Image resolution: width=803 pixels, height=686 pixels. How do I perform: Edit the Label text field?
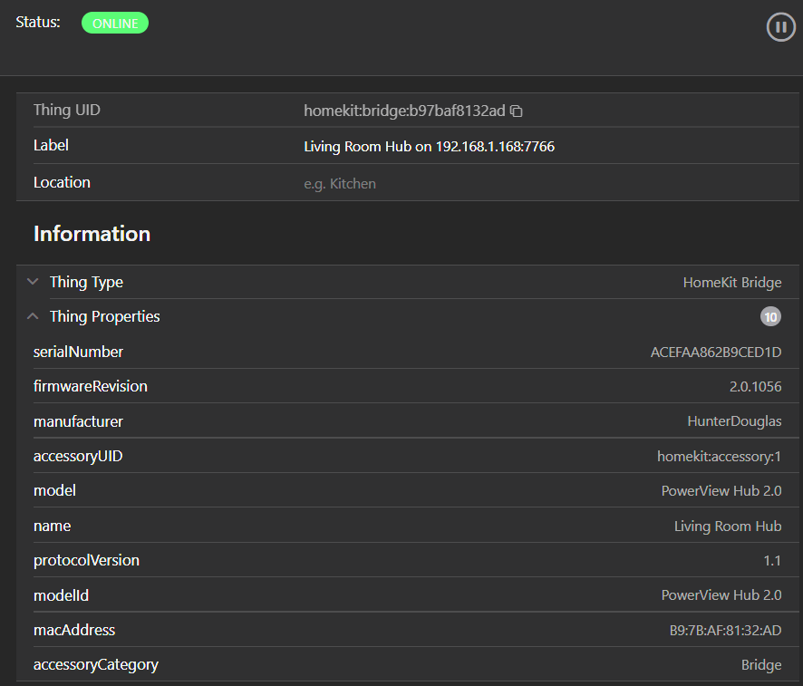[x=429, y=146]
